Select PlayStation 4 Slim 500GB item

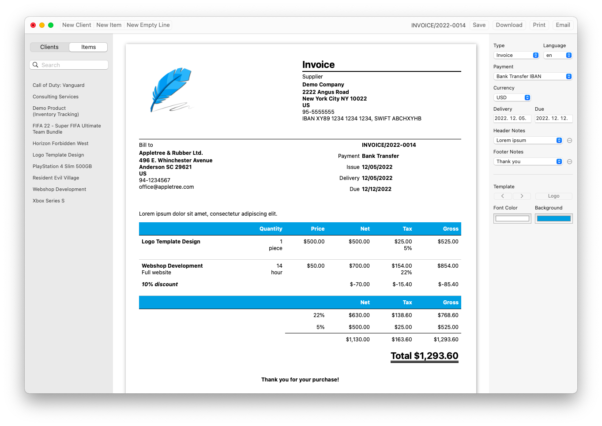62,166
